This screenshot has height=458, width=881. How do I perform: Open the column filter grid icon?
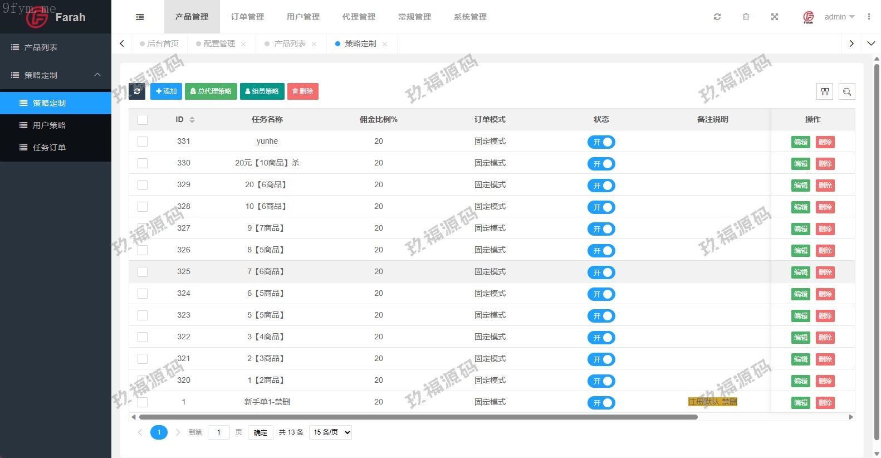click(x=825, y=91)
